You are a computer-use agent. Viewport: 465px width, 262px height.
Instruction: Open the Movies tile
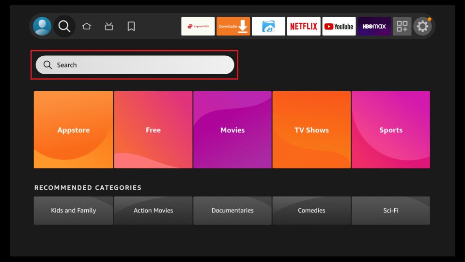[232, 130]
